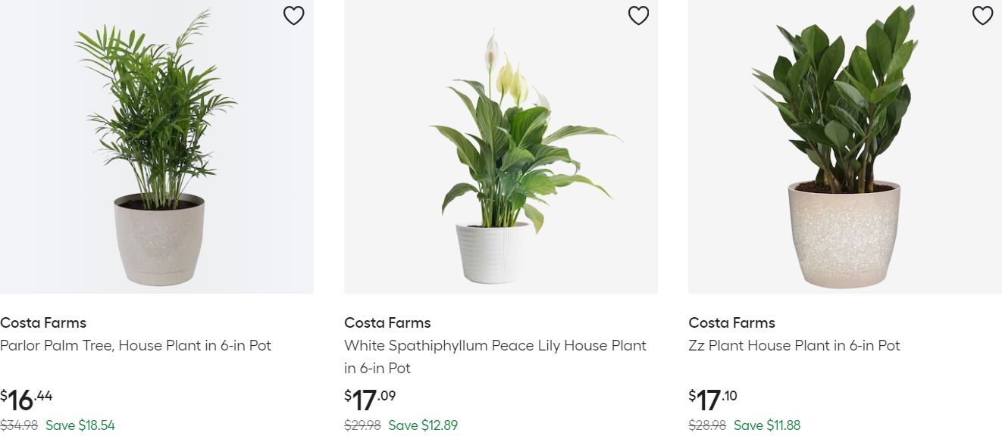
Task: Add Zz Plant to favorites via heart
Action: pyautogui.click(x=982, y=15)
